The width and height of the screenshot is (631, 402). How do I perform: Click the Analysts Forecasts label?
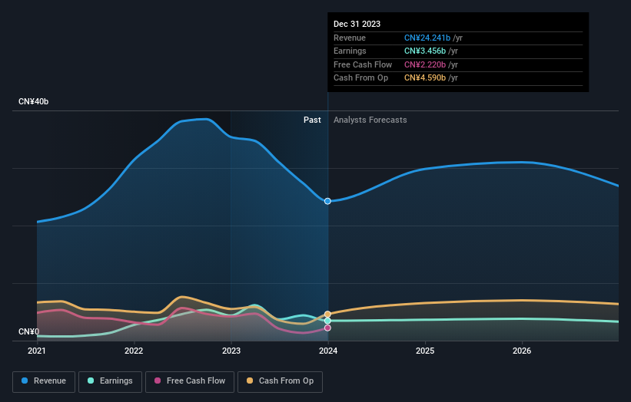[370, 120]
